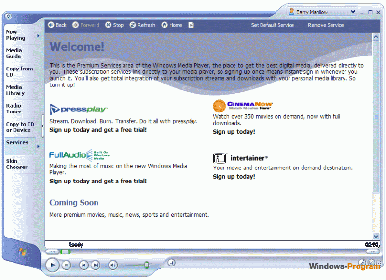Click the scrollbar down arrow
Image resolution: width=386 pixels, height=280 pixels.
pos(376,237)
